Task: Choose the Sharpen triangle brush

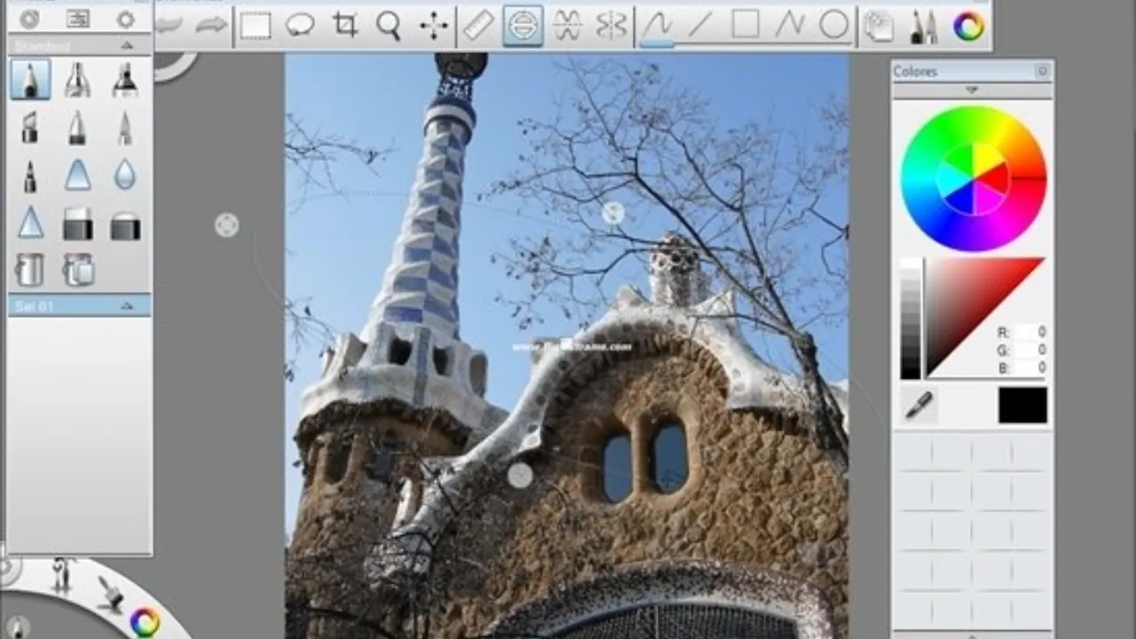Action: pyautogui.click(x=30, y=224)
